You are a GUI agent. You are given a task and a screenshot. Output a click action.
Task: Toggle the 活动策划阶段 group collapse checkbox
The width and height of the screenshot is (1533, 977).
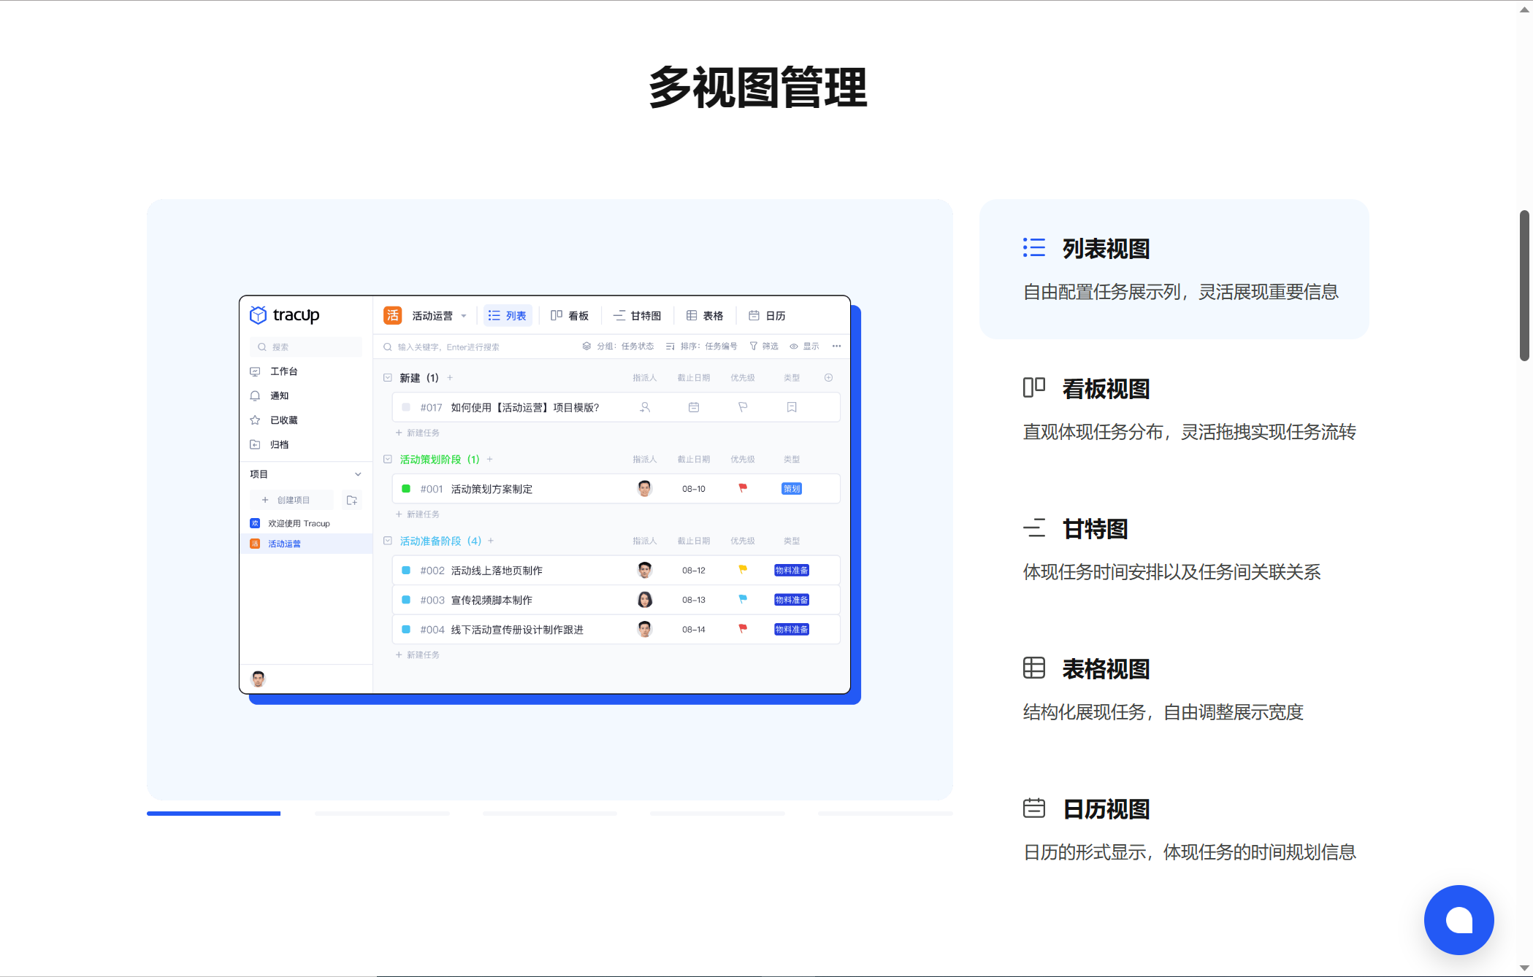point(388,459)
